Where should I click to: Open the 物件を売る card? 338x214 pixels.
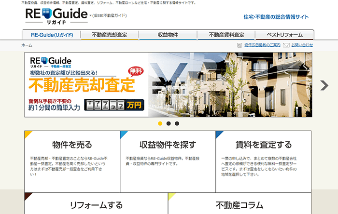point(72,161)
